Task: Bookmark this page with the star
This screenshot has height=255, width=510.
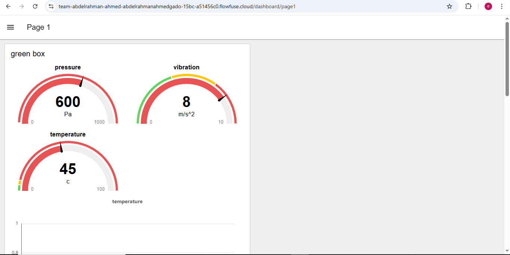Action: click(x=450, y=6)
